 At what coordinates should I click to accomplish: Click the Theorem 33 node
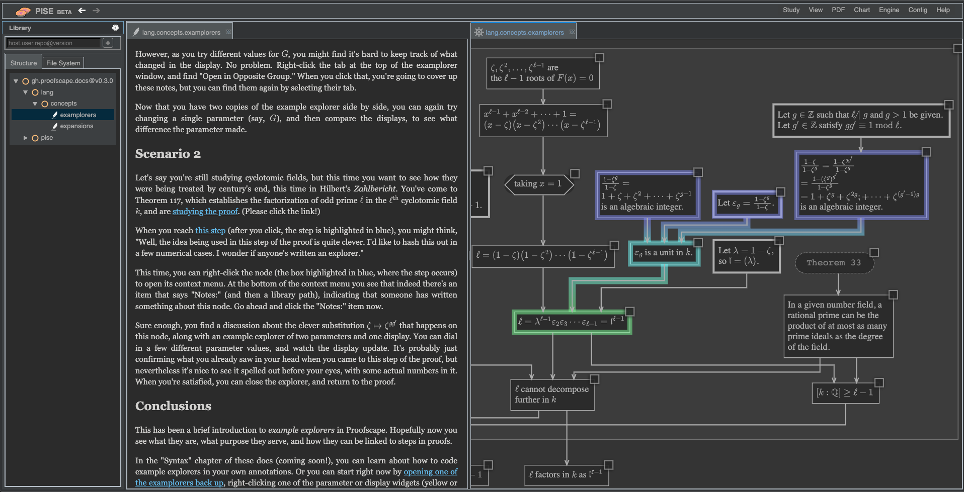click(x=834, y=263)
